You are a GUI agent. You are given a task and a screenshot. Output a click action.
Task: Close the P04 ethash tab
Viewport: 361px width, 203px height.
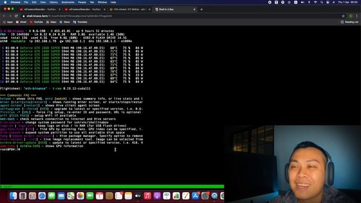click(149, 10)
